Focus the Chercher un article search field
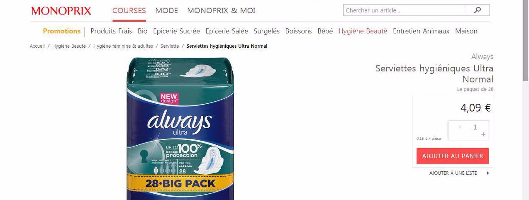Image resolution: width=529 pixels, height=200 pixels. point(404,10)
